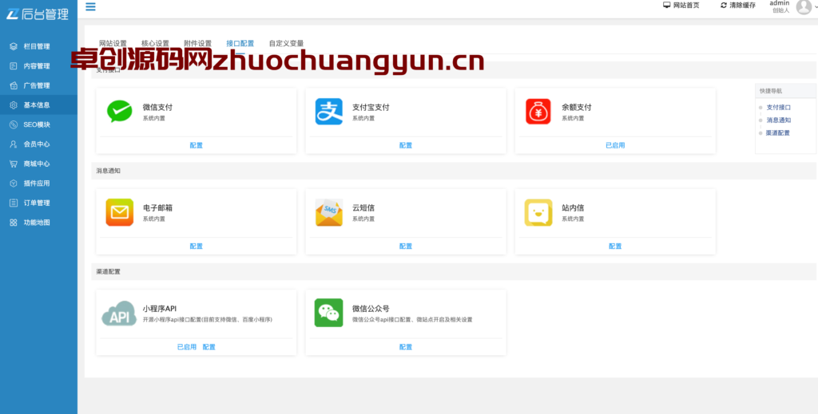Open 栏目管理 in the sidebar

coord(38,46)
